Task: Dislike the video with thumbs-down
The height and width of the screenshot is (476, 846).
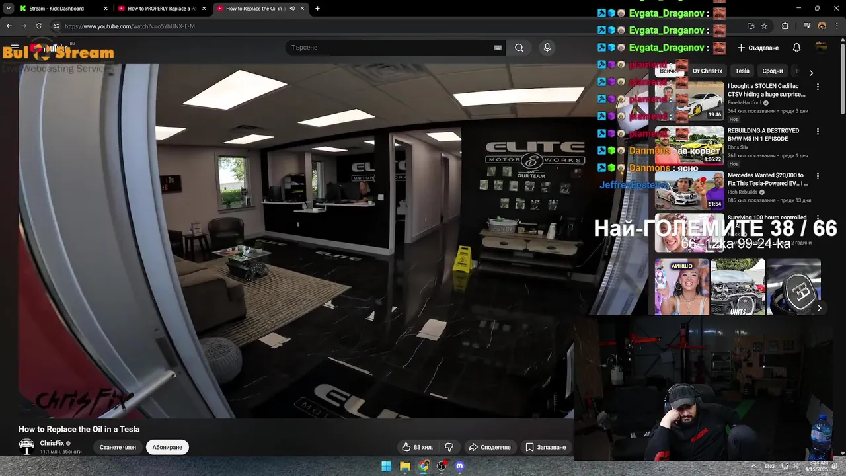Action: [449, 448]
